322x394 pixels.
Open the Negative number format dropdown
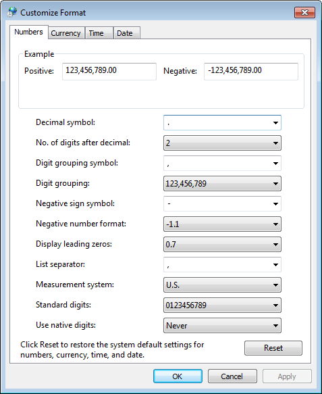222,224
